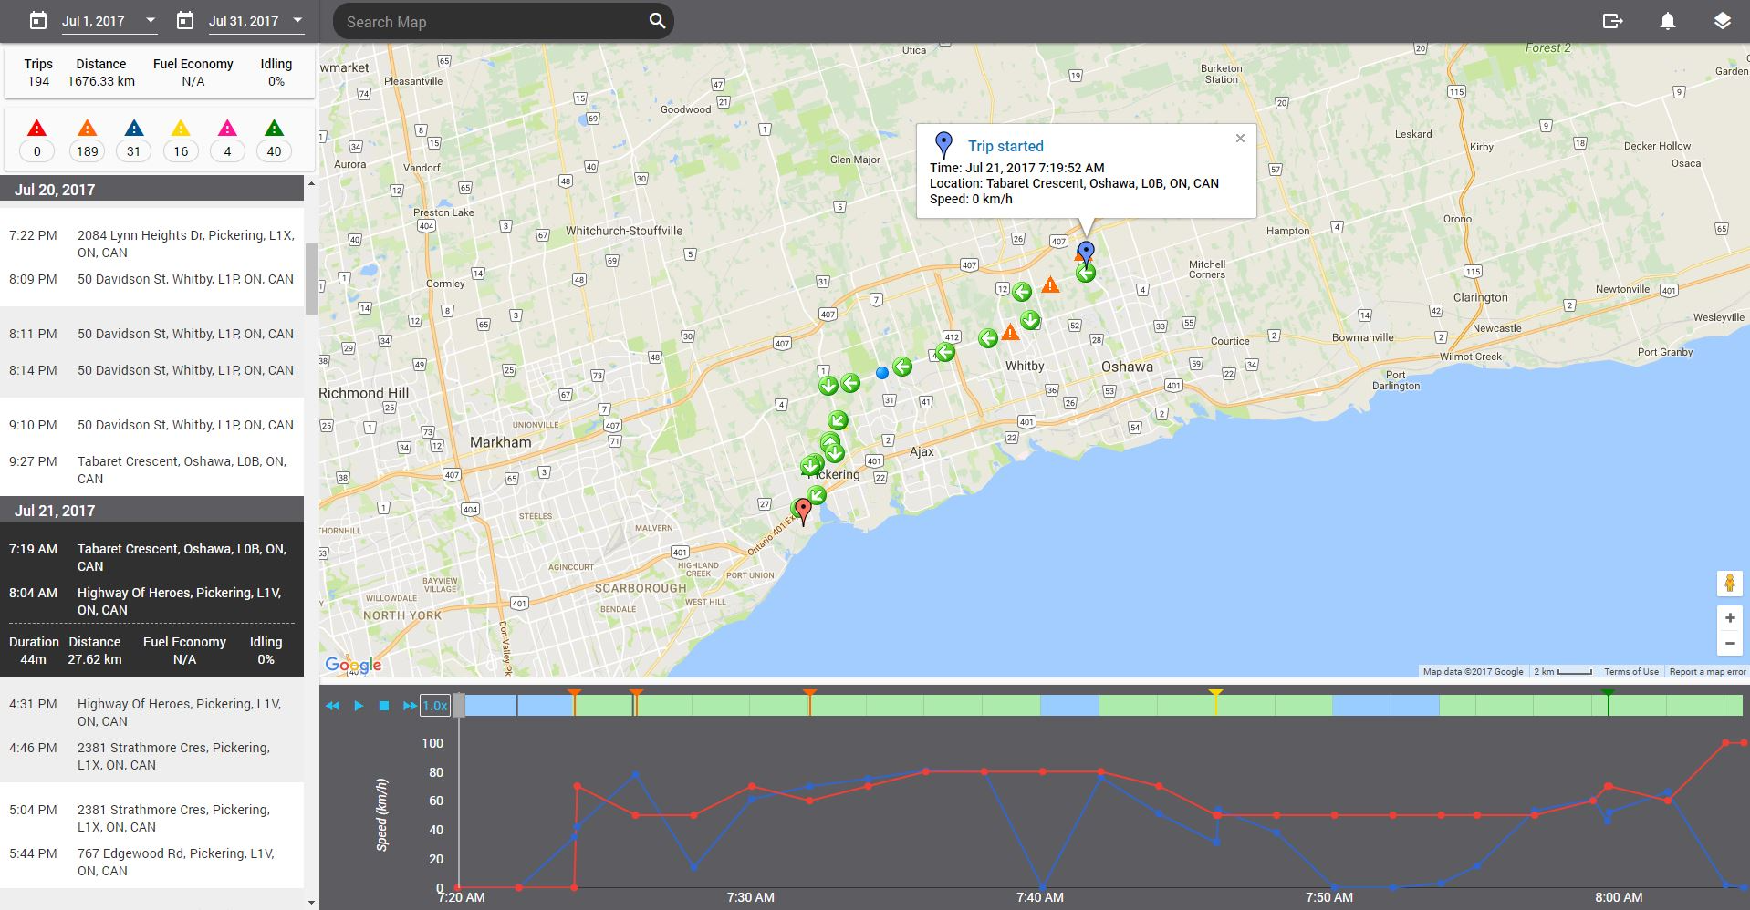
Task: Open the notifications bell
Action: pos(1667,21)
